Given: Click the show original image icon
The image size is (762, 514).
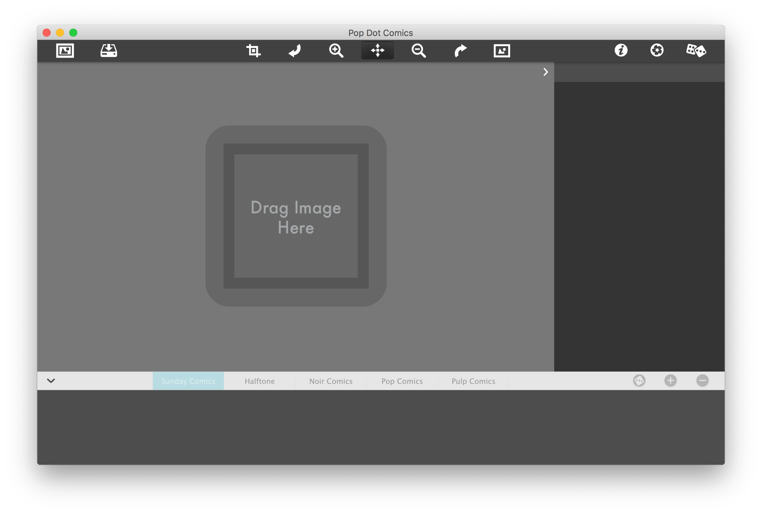Looking at the screenshot, I should point(502,51).
